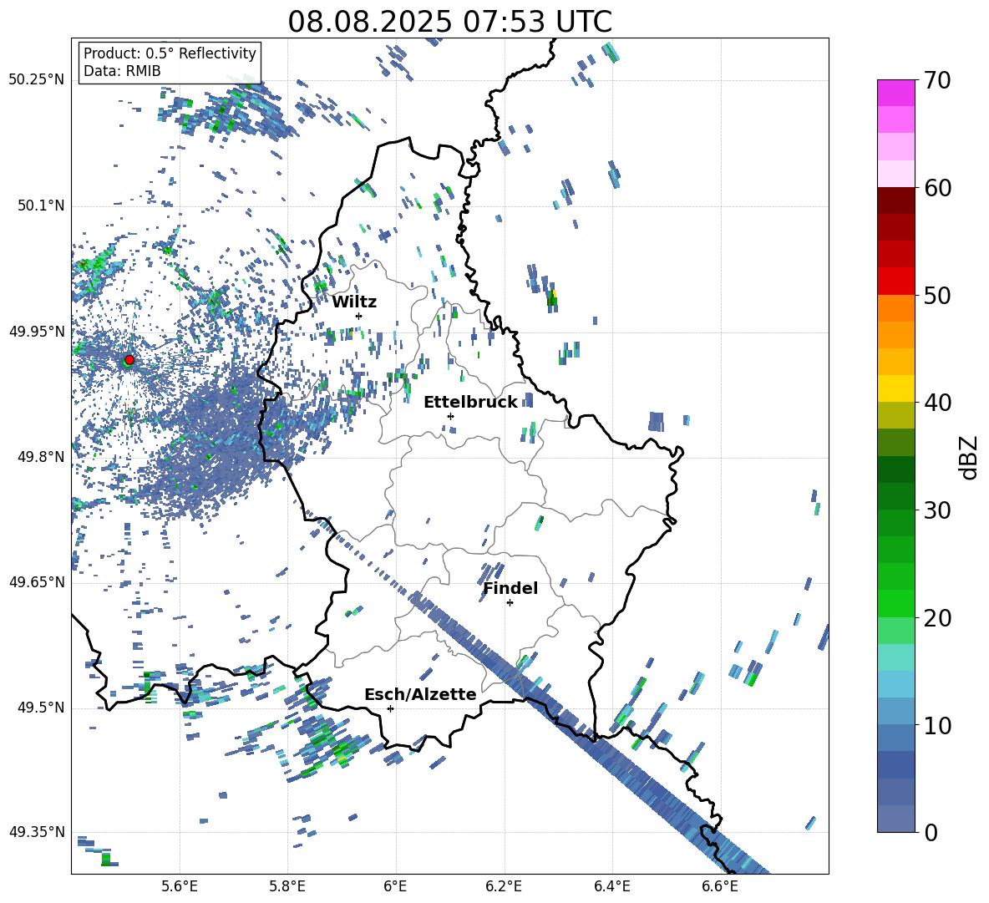
Task: Click the yellow 40 dBZ colorbar segment
Action: click(x=895, y=388)
